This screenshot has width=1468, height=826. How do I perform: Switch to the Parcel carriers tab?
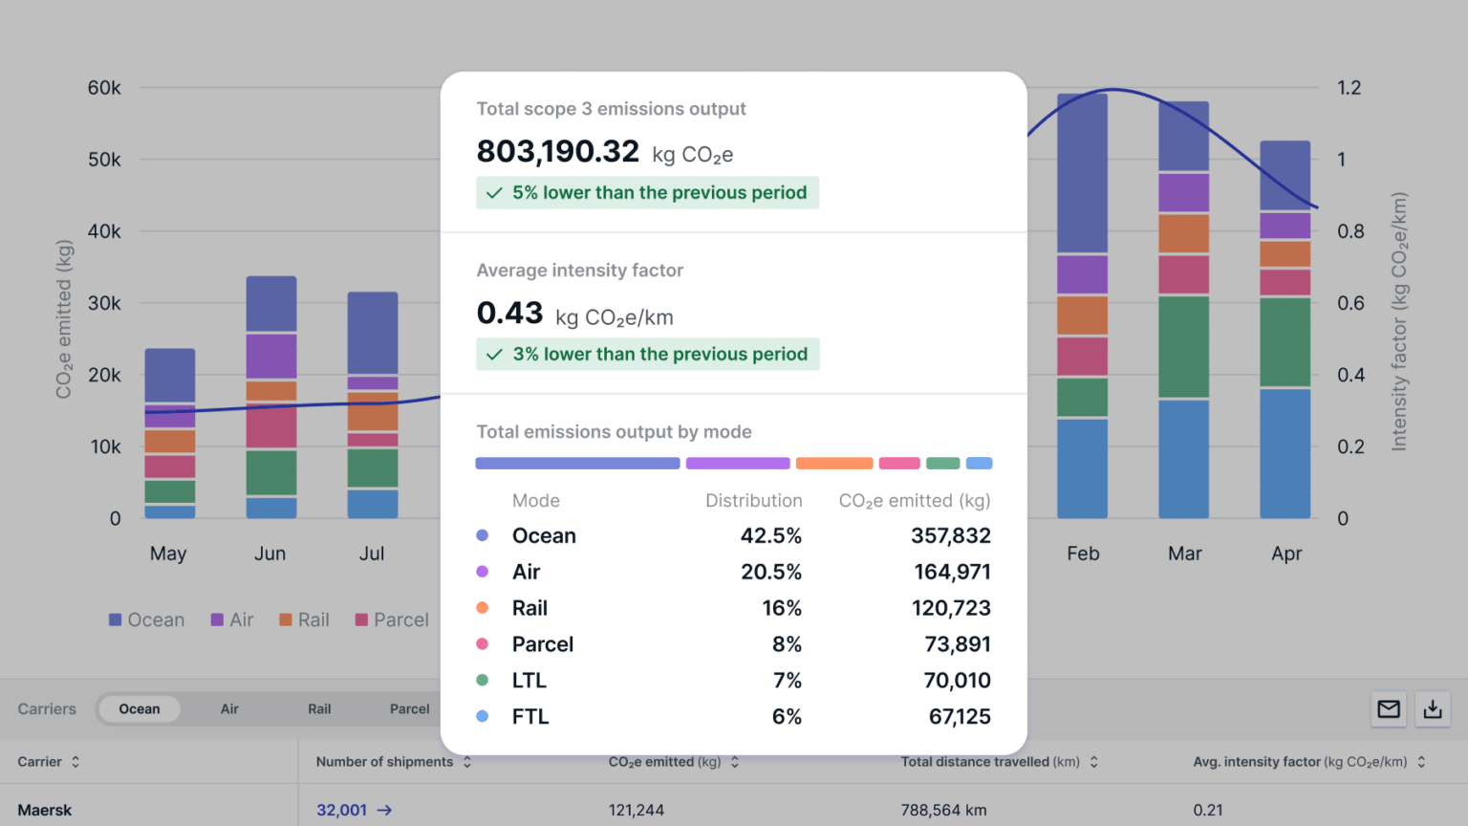[x=409, y=708]
